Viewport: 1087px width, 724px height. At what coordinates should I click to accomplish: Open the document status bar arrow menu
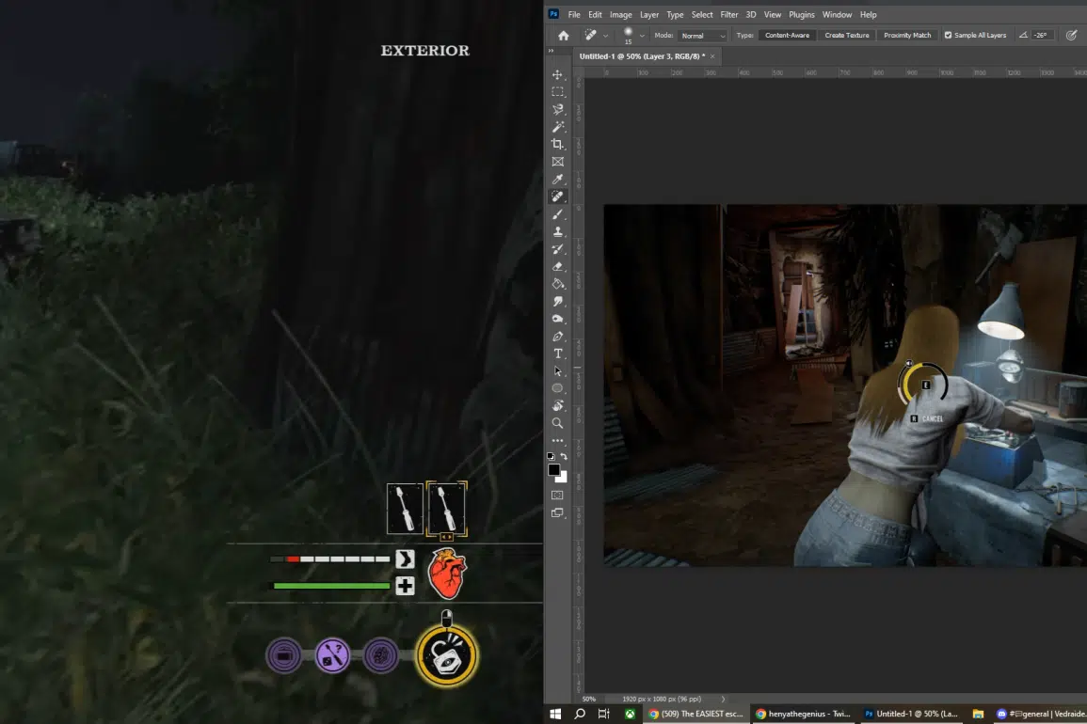tap(723, 699)
